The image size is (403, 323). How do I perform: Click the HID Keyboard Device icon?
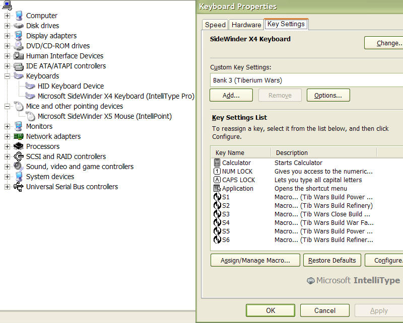click(x=30, y=86)
